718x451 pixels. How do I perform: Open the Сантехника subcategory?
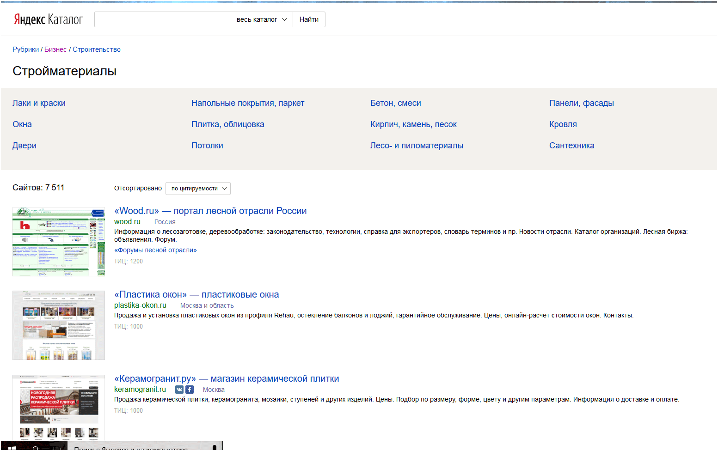572,146
